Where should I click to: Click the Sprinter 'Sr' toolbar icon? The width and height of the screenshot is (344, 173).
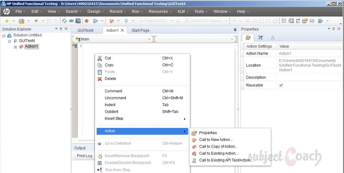pyautogui.click(x=78, y=21)
